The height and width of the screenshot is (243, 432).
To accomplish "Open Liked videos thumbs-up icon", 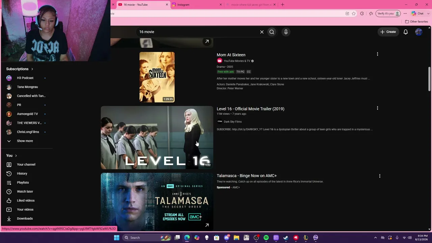I will click(9, 200).
